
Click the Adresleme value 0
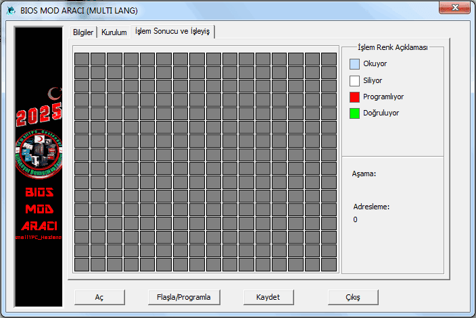click(356, 219)
